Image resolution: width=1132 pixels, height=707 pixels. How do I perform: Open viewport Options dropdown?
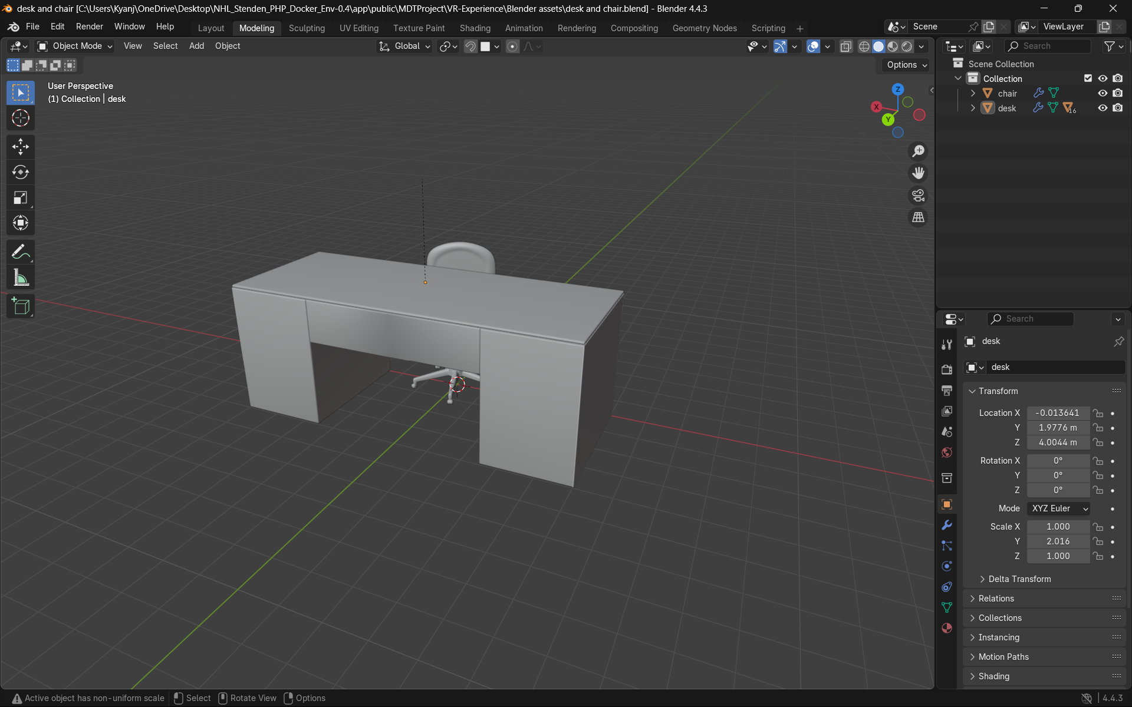906,65
